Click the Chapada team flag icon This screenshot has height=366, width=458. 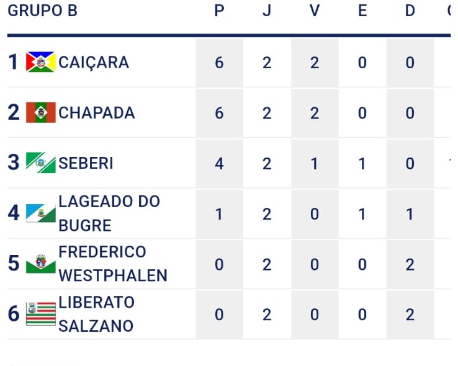click(x=41, y=112)
